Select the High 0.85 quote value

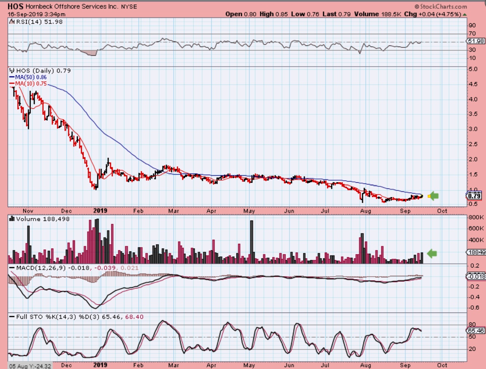274,14
